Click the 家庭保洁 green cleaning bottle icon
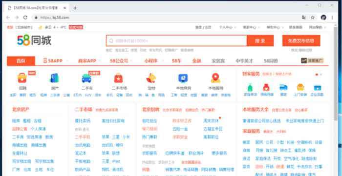The image size is (342, 176). (250, 87)
